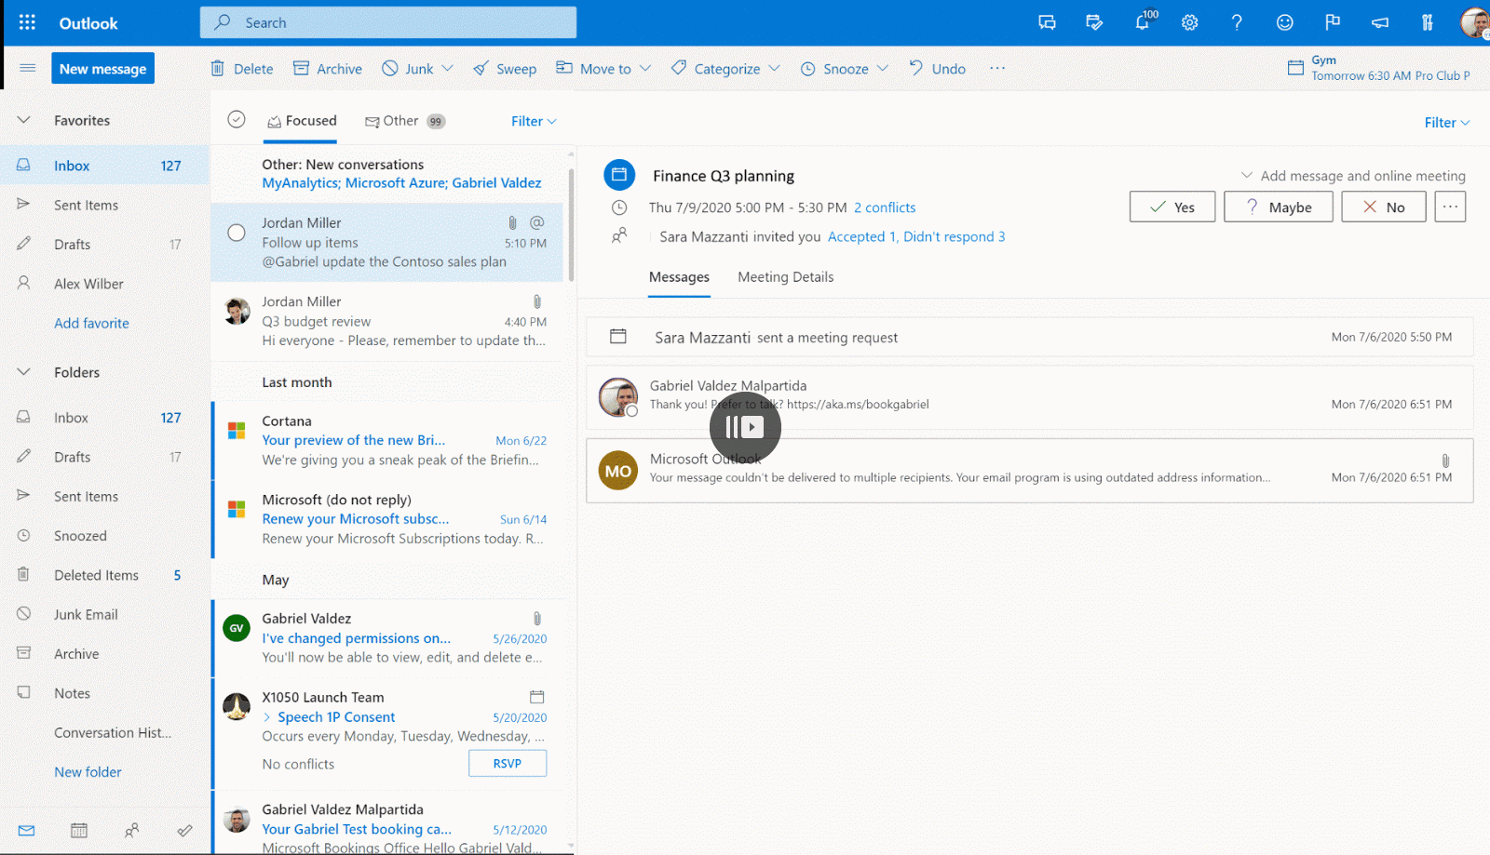Sweep messages from the toolbar

click(505, 69)
